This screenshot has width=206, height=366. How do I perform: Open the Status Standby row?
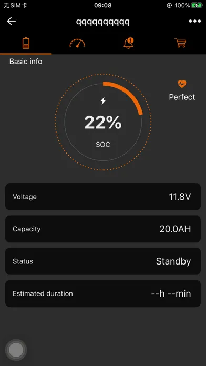[x=103, y=261]
